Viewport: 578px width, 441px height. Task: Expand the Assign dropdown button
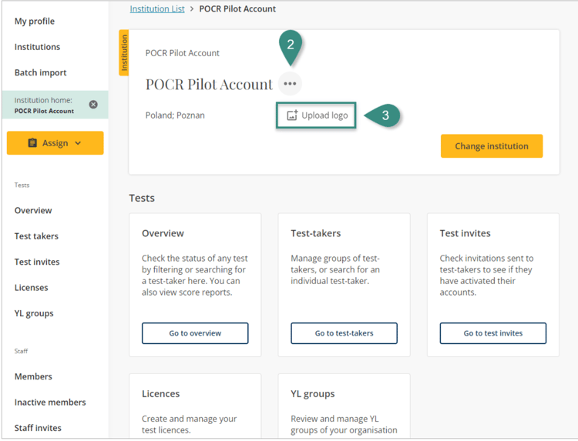(55, 143)
